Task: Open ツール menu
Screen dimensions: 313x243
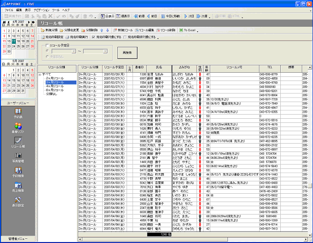Action: click(x=56, y=10)
